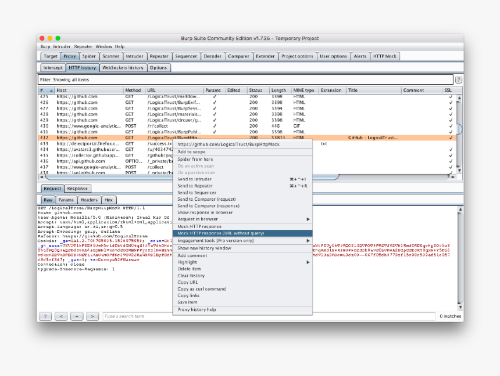Click the search help '?' button

tap(45, 316)
